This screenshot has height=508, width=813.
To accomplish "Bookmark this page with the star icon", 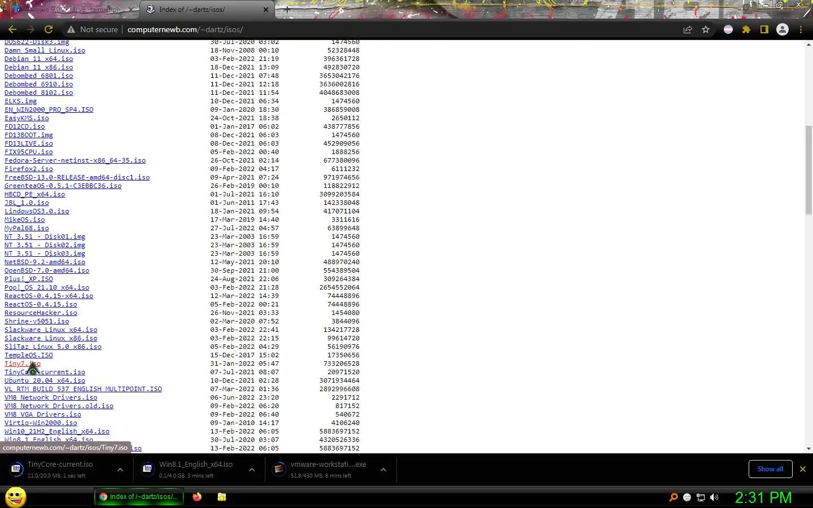I will click(x=706, y=29).
